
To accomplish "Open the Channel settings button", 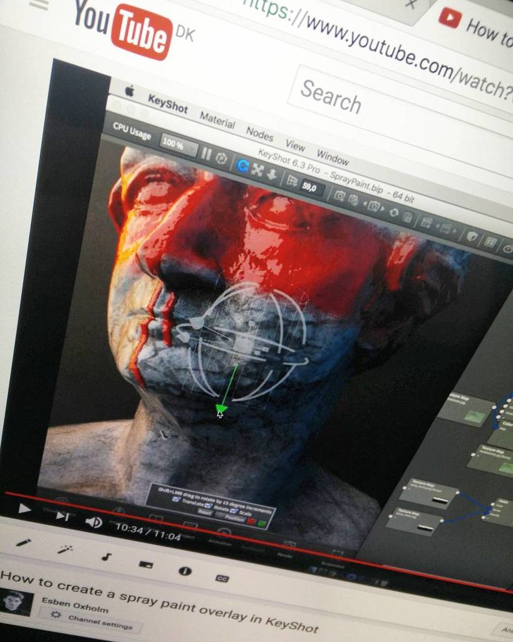I will point(91,620).
